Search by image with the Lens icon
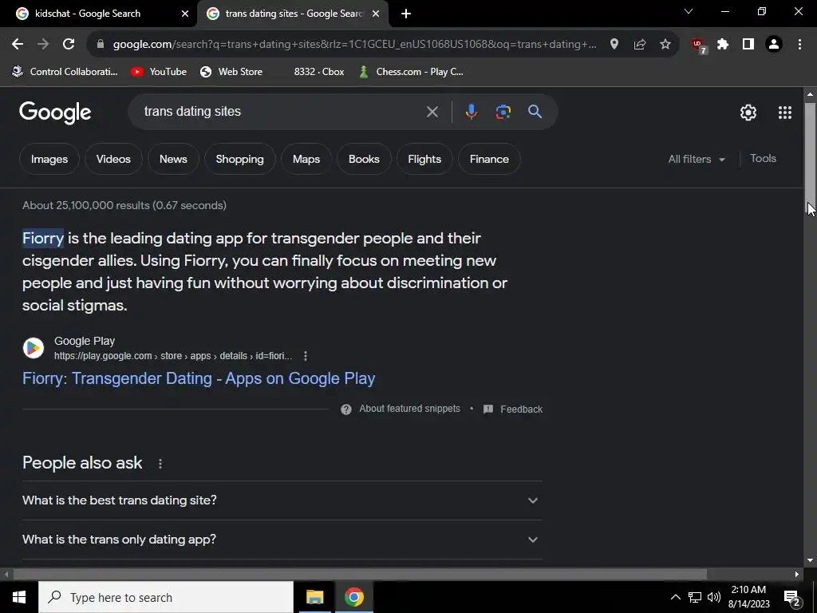 point(503,112)
